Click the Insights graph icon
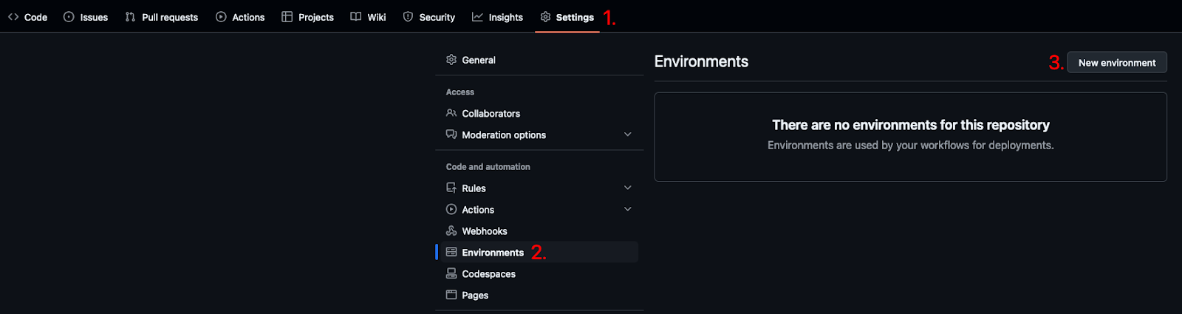 477,17
